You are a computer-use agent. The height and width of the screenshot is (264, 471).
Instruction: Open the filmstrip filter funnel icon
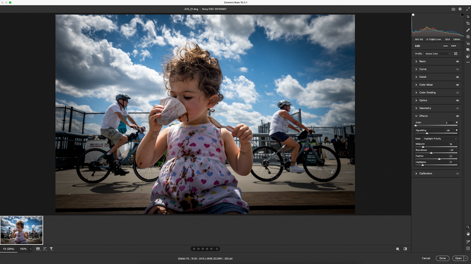click(x=51, y=249)
